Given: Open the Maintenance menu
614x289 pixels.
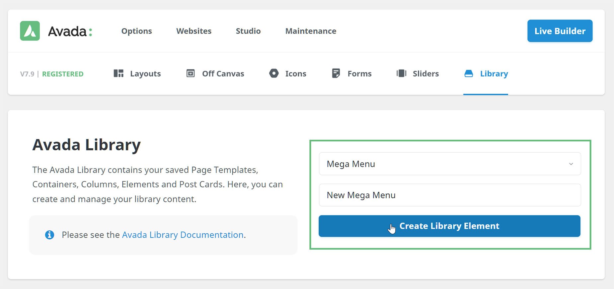Looking at the screenshot, I should (x=311, y=31).
